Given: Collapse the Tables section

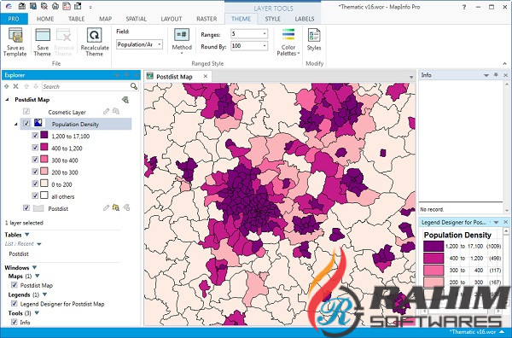Looking at the screenshot, I should (x=27, y=235).
